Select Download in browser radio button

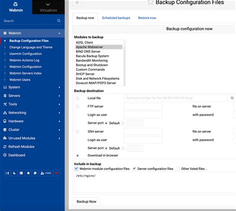[78, 156]
